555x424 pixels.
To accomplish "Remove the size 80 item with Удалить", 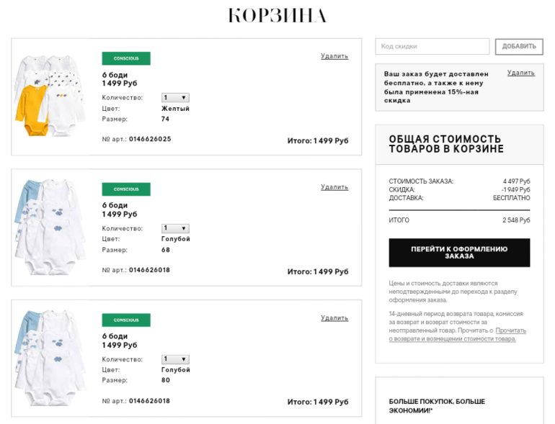I will pyautogui.click(x=334, y=318).
